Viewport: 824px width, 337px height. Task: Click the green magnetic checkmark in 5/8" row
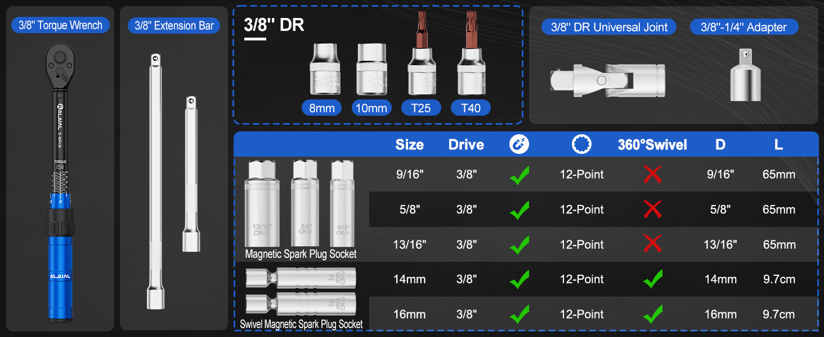pyautogui.click(x=520, y=210)
